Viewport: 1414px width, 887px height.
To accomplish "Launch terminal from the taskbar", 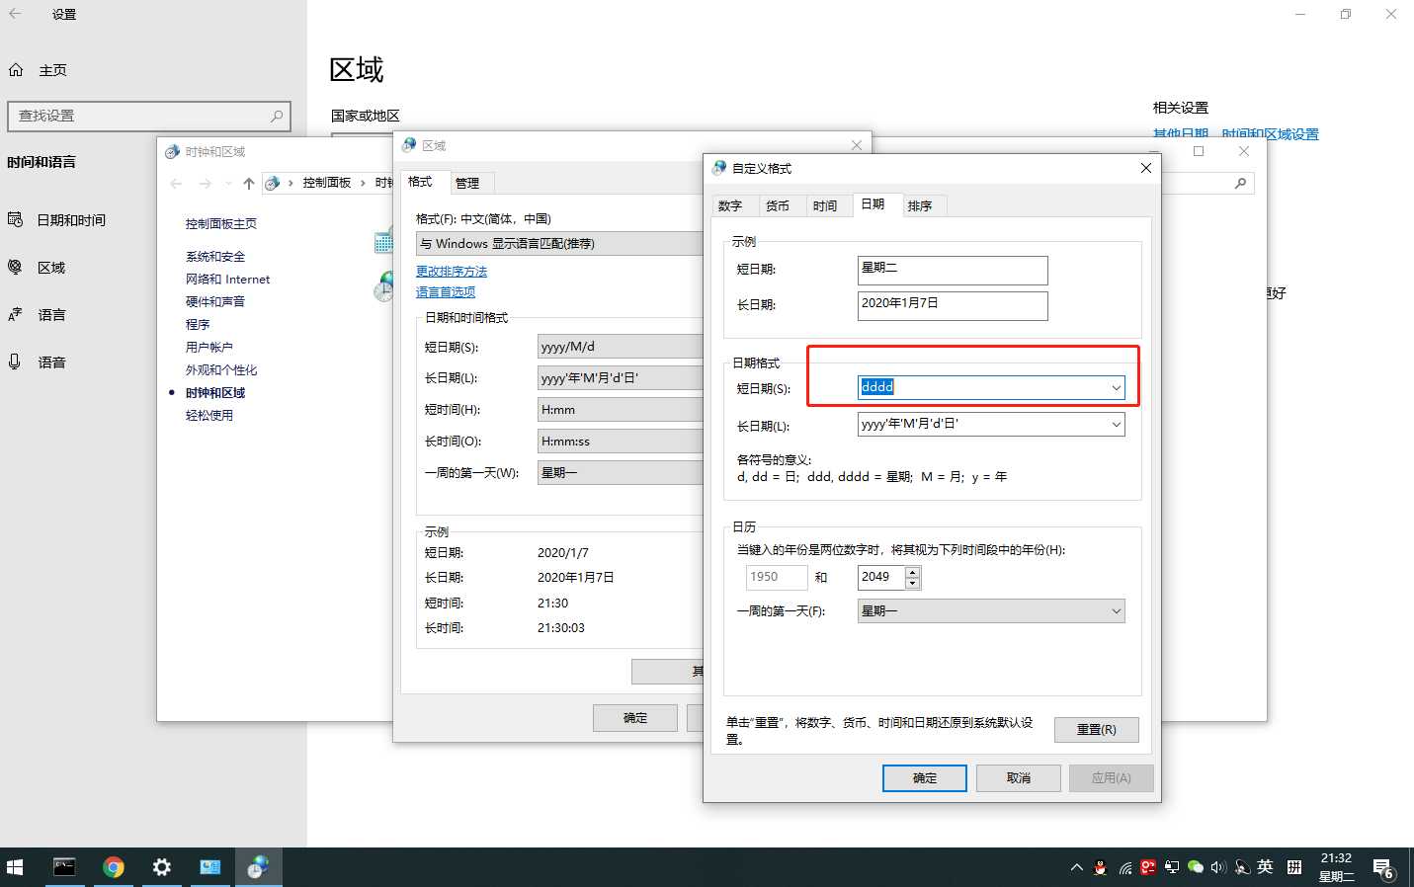I will [x=64, y=867].
